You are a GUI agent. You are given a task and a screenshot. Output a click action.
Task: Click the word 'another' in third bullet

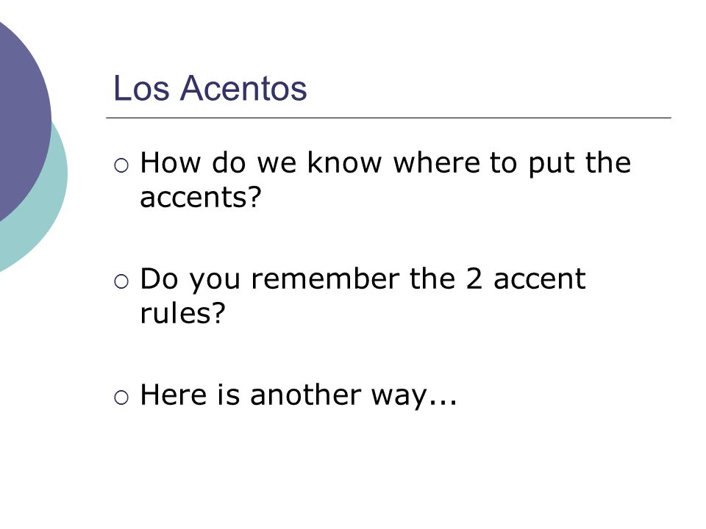305,395
